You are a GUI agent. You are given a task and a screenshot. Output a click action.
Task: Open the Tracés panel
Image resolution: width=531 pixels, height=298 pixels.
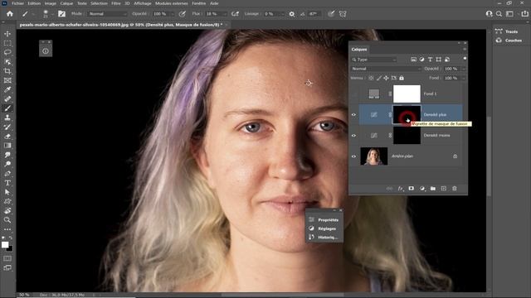[x=507, y=31]
